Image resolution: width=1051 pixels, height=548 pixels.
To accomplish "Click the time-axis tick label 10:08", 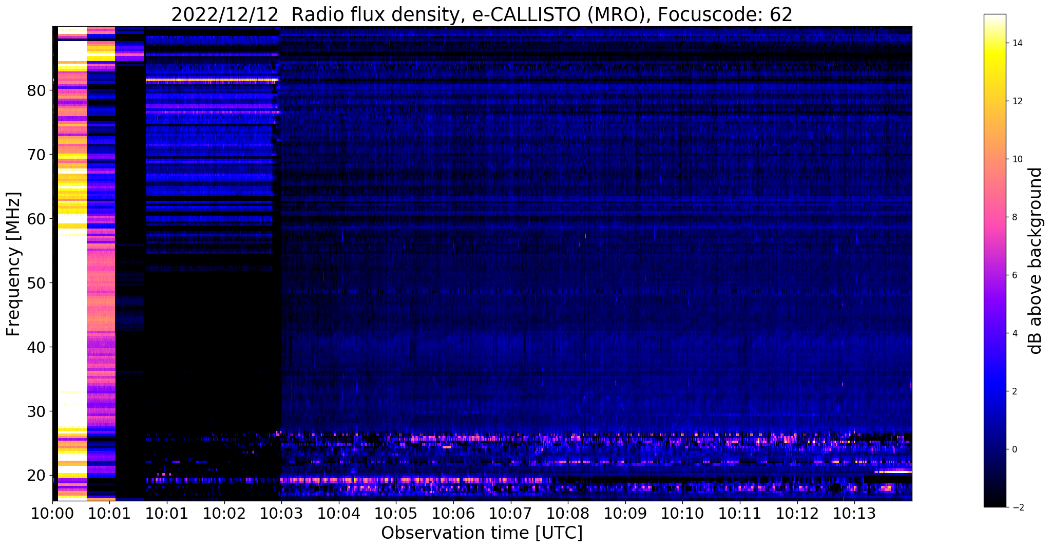I will point(568,514).
